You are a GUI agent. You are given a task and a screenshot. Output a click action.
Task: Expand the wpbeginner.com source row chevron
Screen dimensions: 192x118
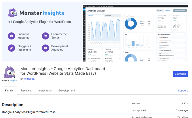pos(185,37)
